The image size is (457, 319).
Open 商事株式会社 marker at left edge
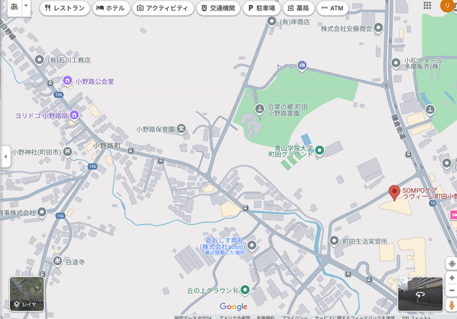coord(42,212)
